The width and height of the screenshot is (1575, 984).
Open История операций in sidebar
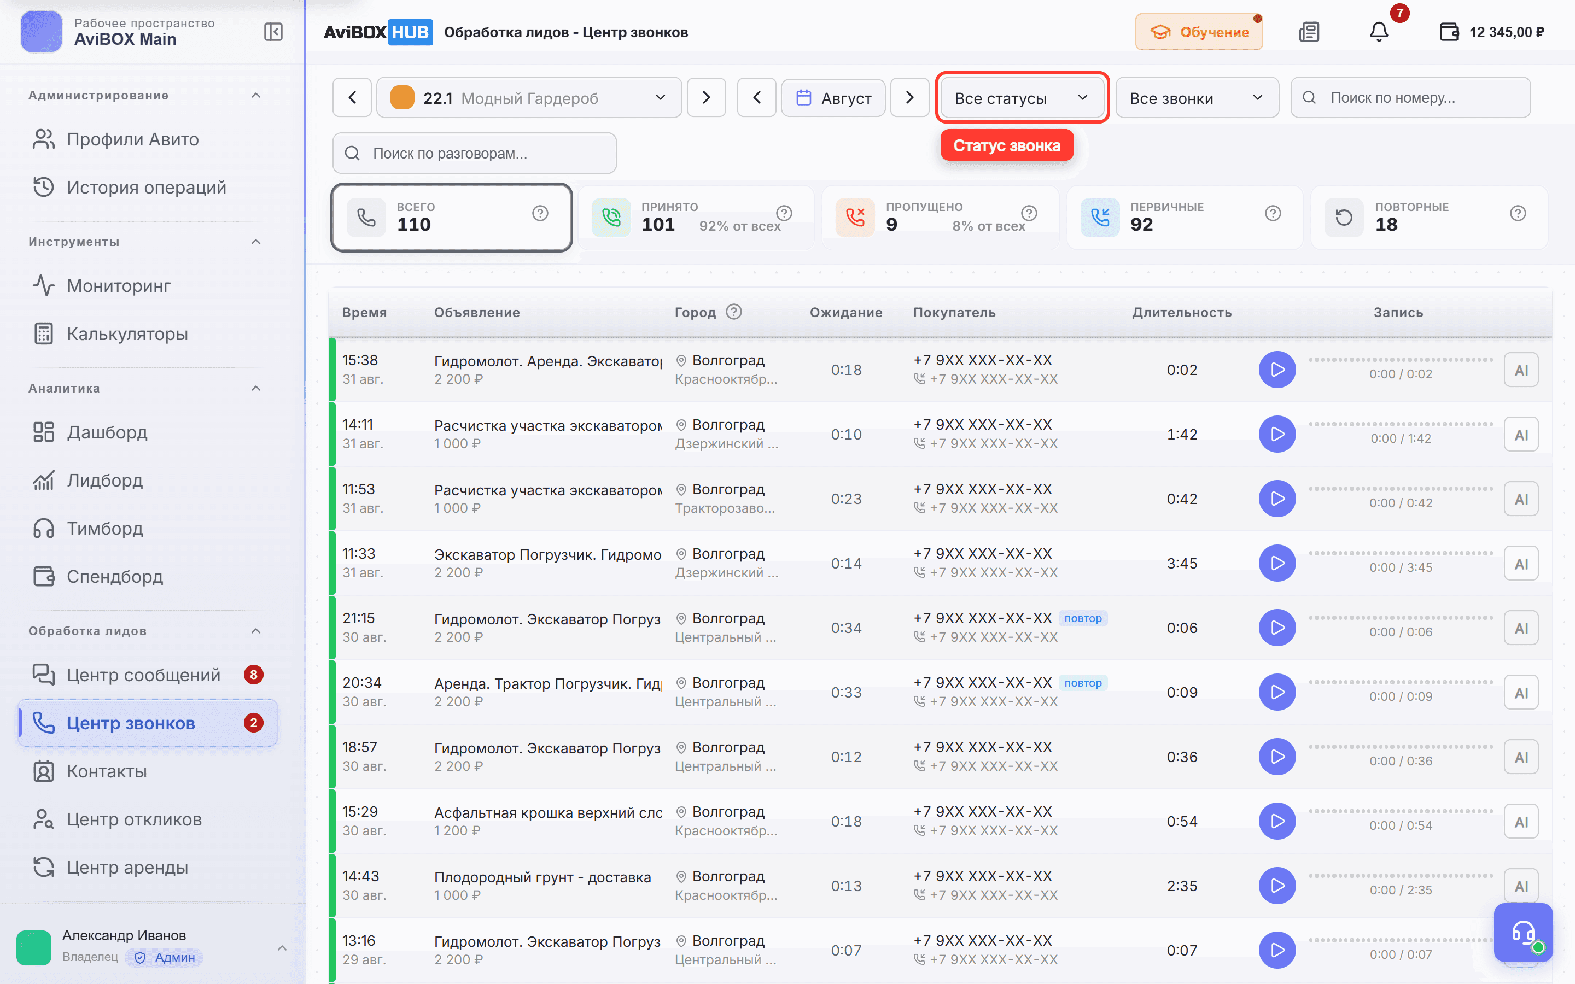(148, 188)
